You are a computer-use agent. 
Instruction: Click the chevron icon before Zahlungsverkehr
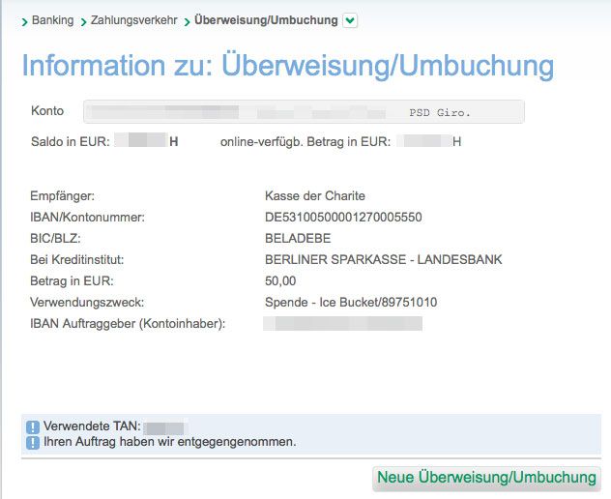click(83, 21)
